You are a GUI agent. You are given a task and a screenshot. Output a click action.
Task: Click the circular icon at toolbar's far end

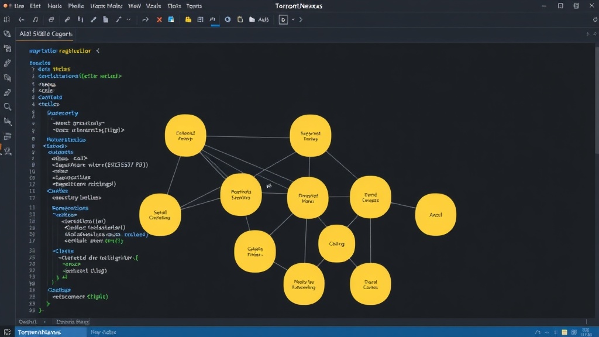click(595, 19)
